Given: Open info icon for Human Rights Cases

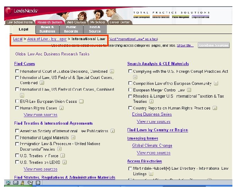Looking at the screenshot, I should [61, 108].
